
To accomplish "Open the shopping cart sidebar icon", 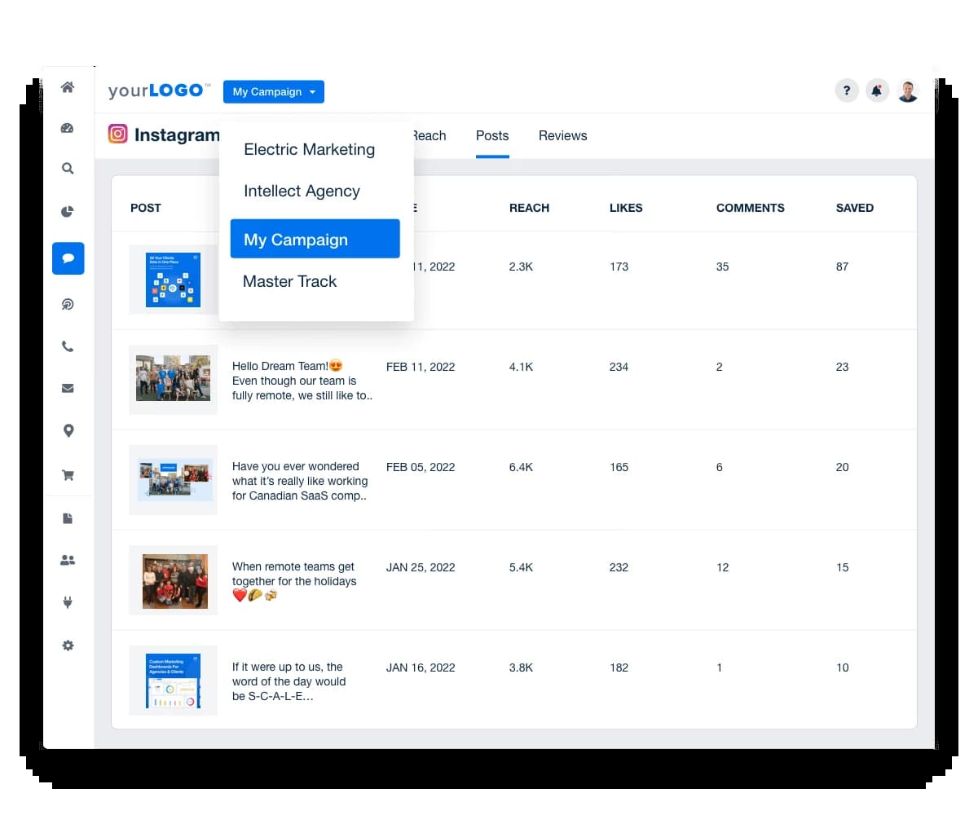I will tap(68, 475).
